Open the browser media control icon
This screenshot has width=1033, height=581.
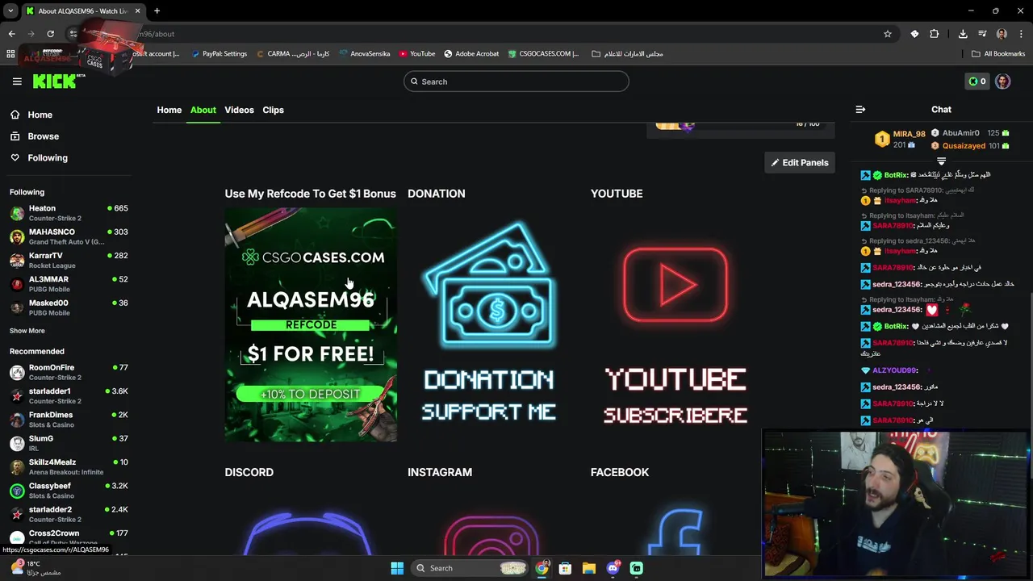(982, 34)
